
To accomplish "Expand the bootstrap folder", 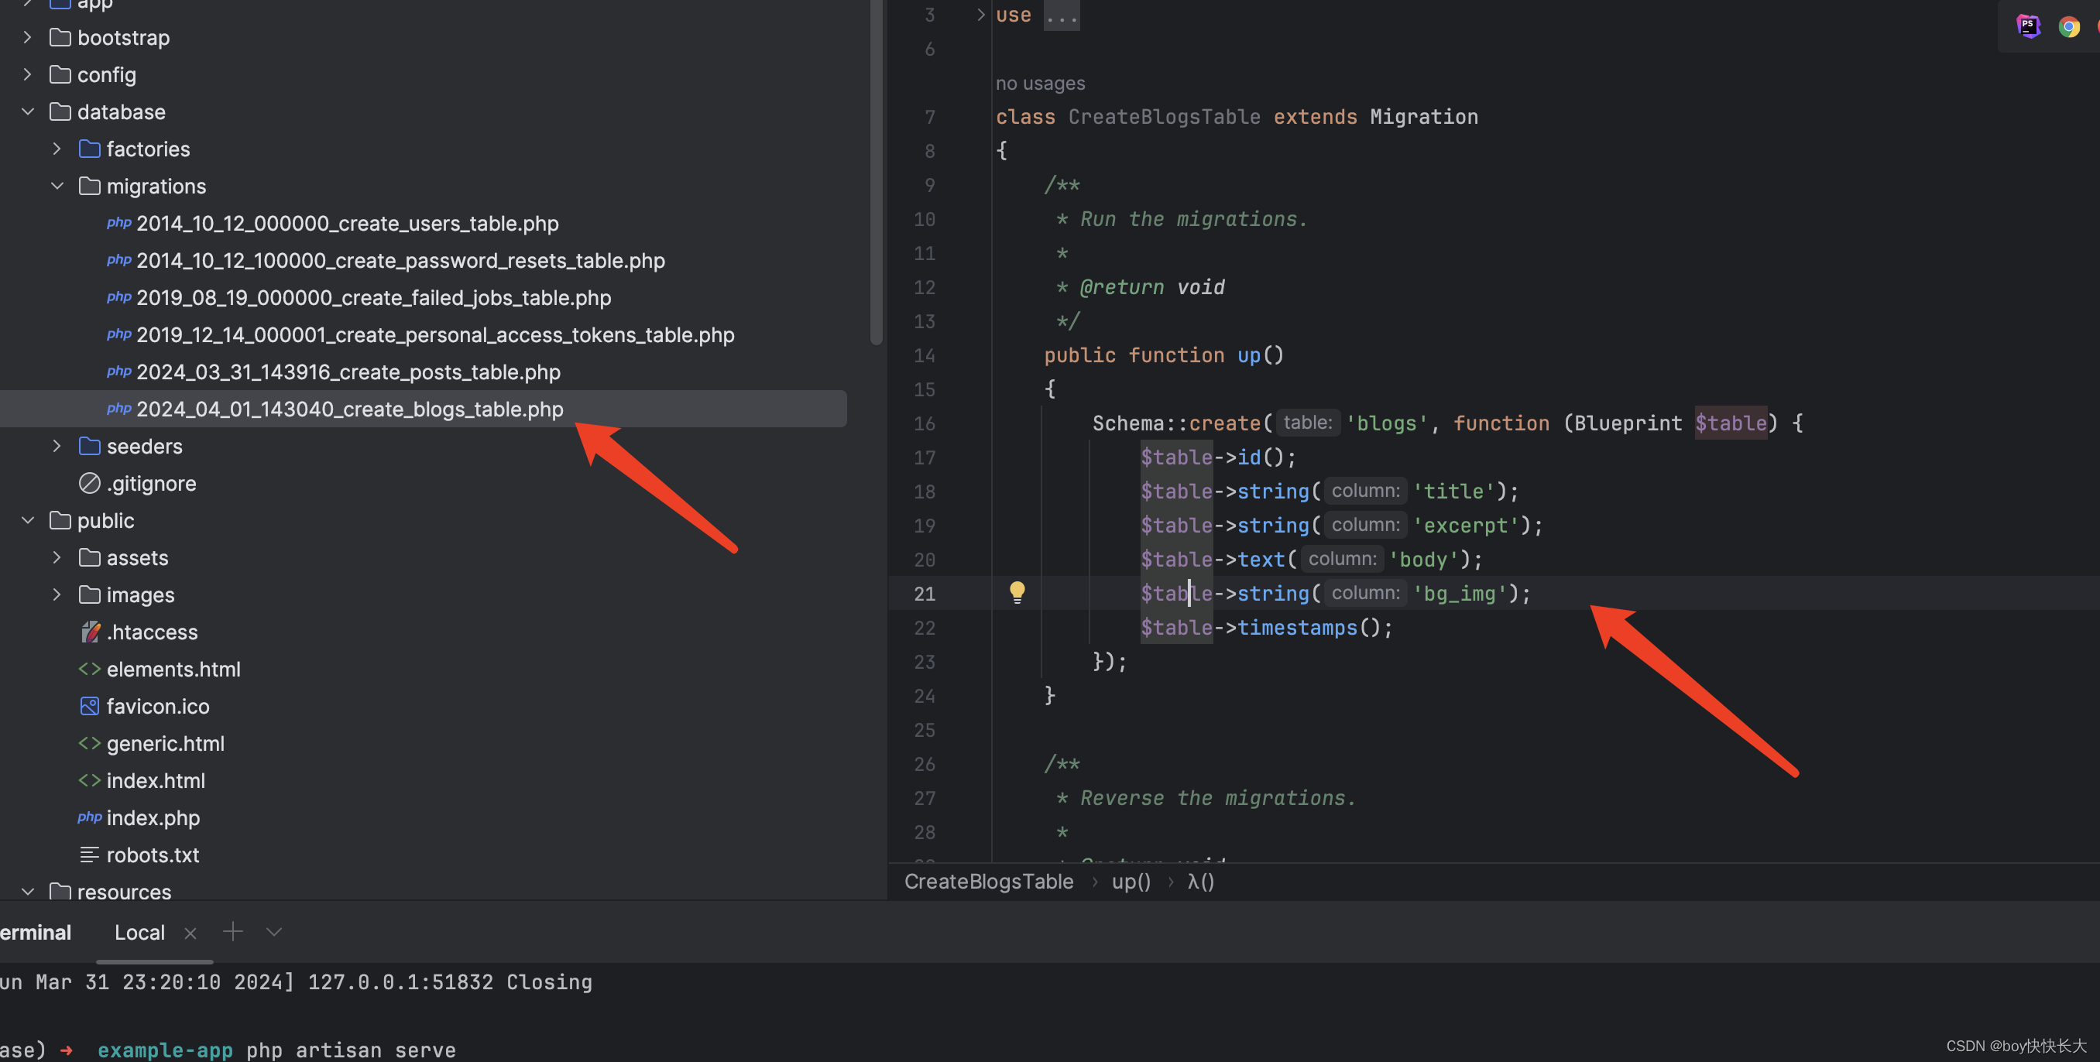I will (x=28, y=37).
